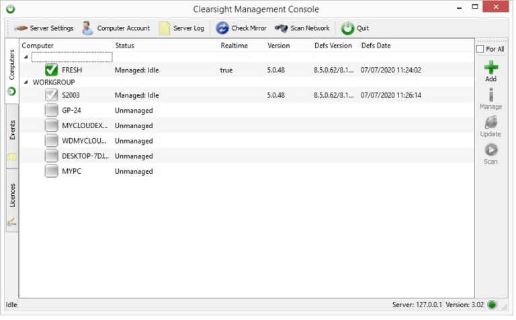Click version 5.0.48 in S2003 row
Screen dimensions: 516x320
pyautogui.click(x=276, y=95)
